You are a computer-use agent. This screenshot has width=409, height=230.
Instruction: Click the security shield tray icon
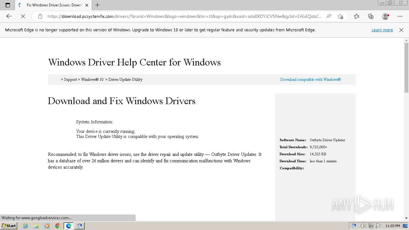click(x=354, y=226)
